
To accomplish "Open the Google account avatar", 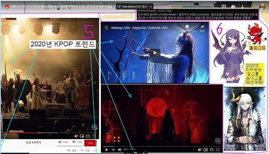I will point(262,7).
